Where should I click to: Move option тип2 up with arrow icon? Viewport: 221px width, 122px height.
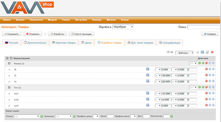click(210, 99)
